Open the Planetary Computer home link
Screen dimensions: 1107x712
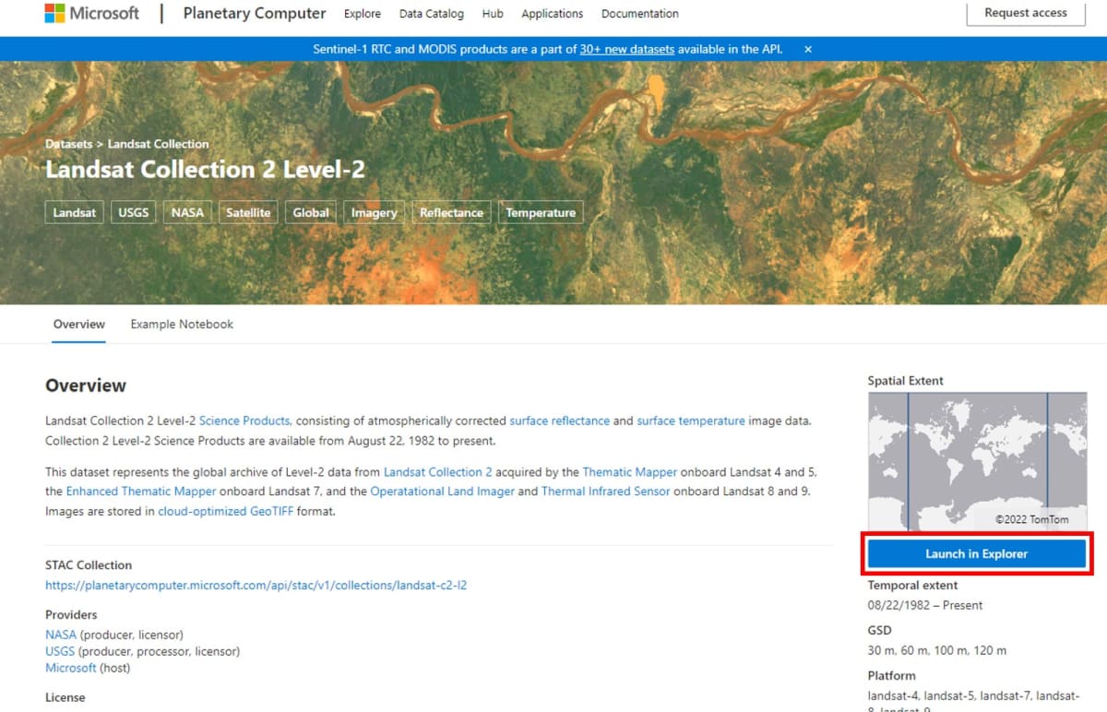(x=255, y=13)
